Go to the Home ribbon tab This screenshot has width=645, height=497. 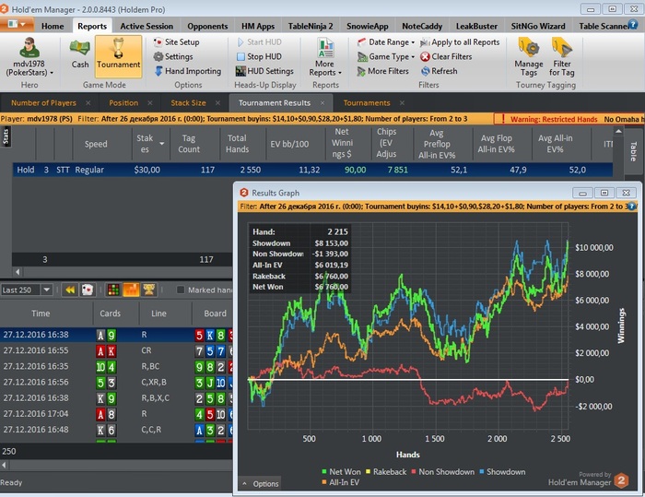[x=53, y=26]
